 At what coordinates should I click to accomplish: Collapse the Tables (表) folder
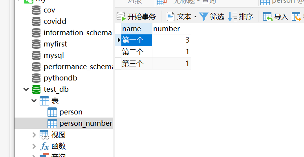(34, 101)
